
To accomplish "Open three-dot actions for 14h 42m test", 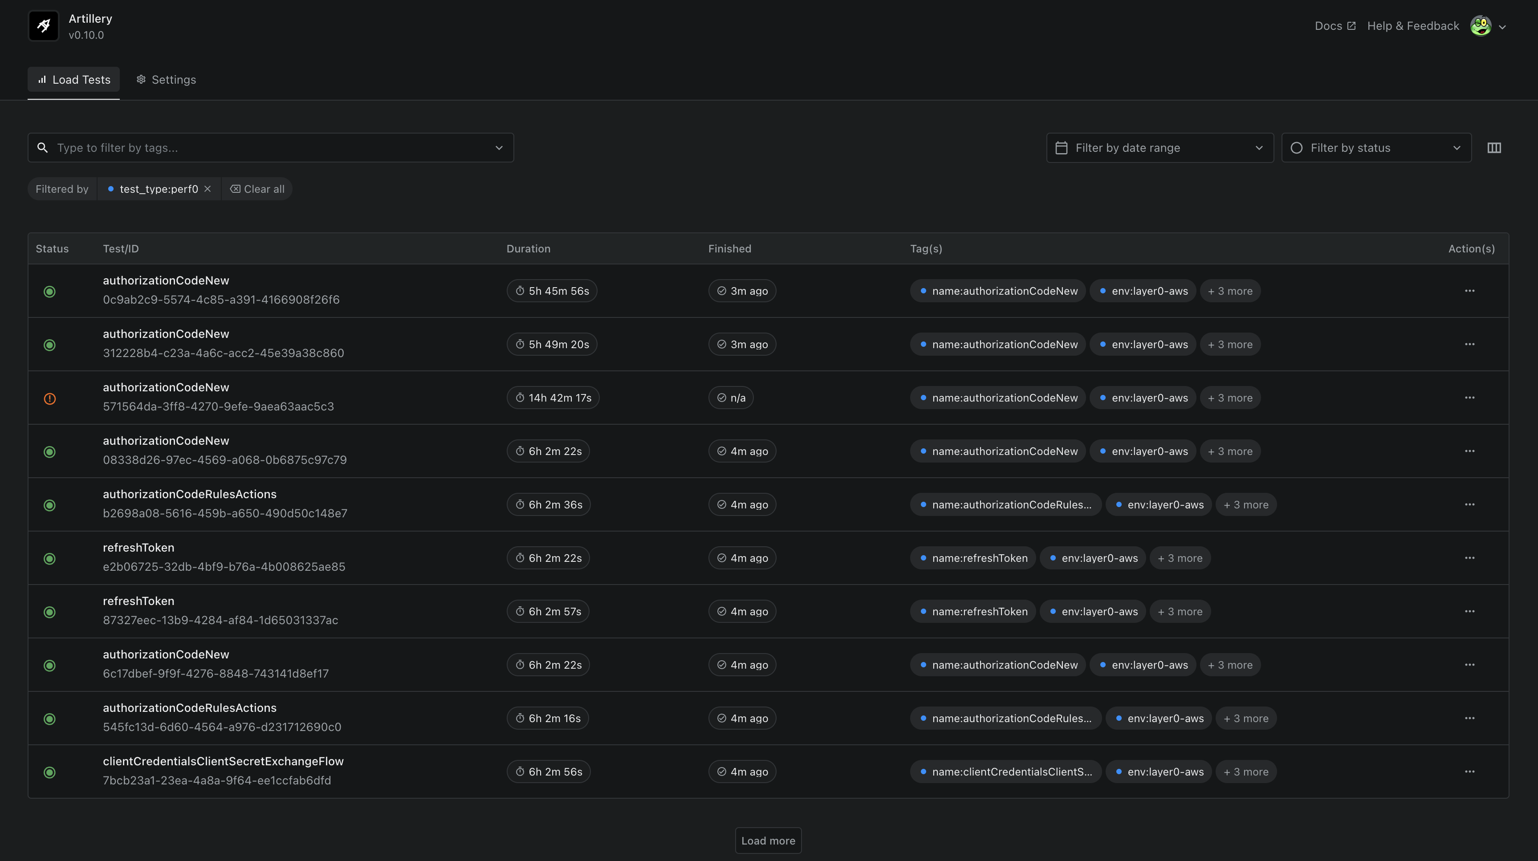I will (1469, 398).
